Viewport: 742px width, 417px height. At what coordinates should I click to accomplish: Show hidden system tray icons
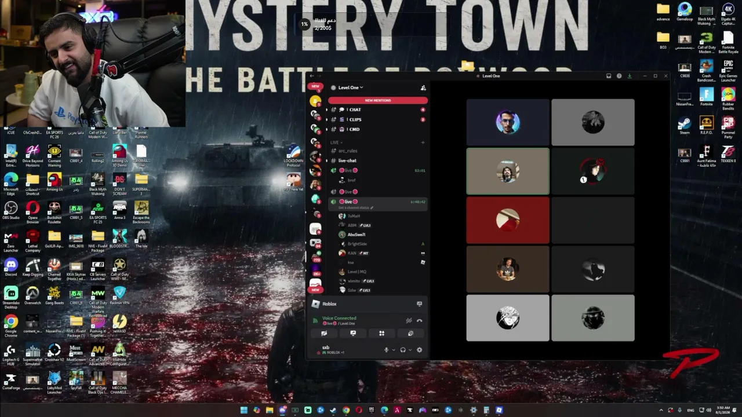coord(661,410)
